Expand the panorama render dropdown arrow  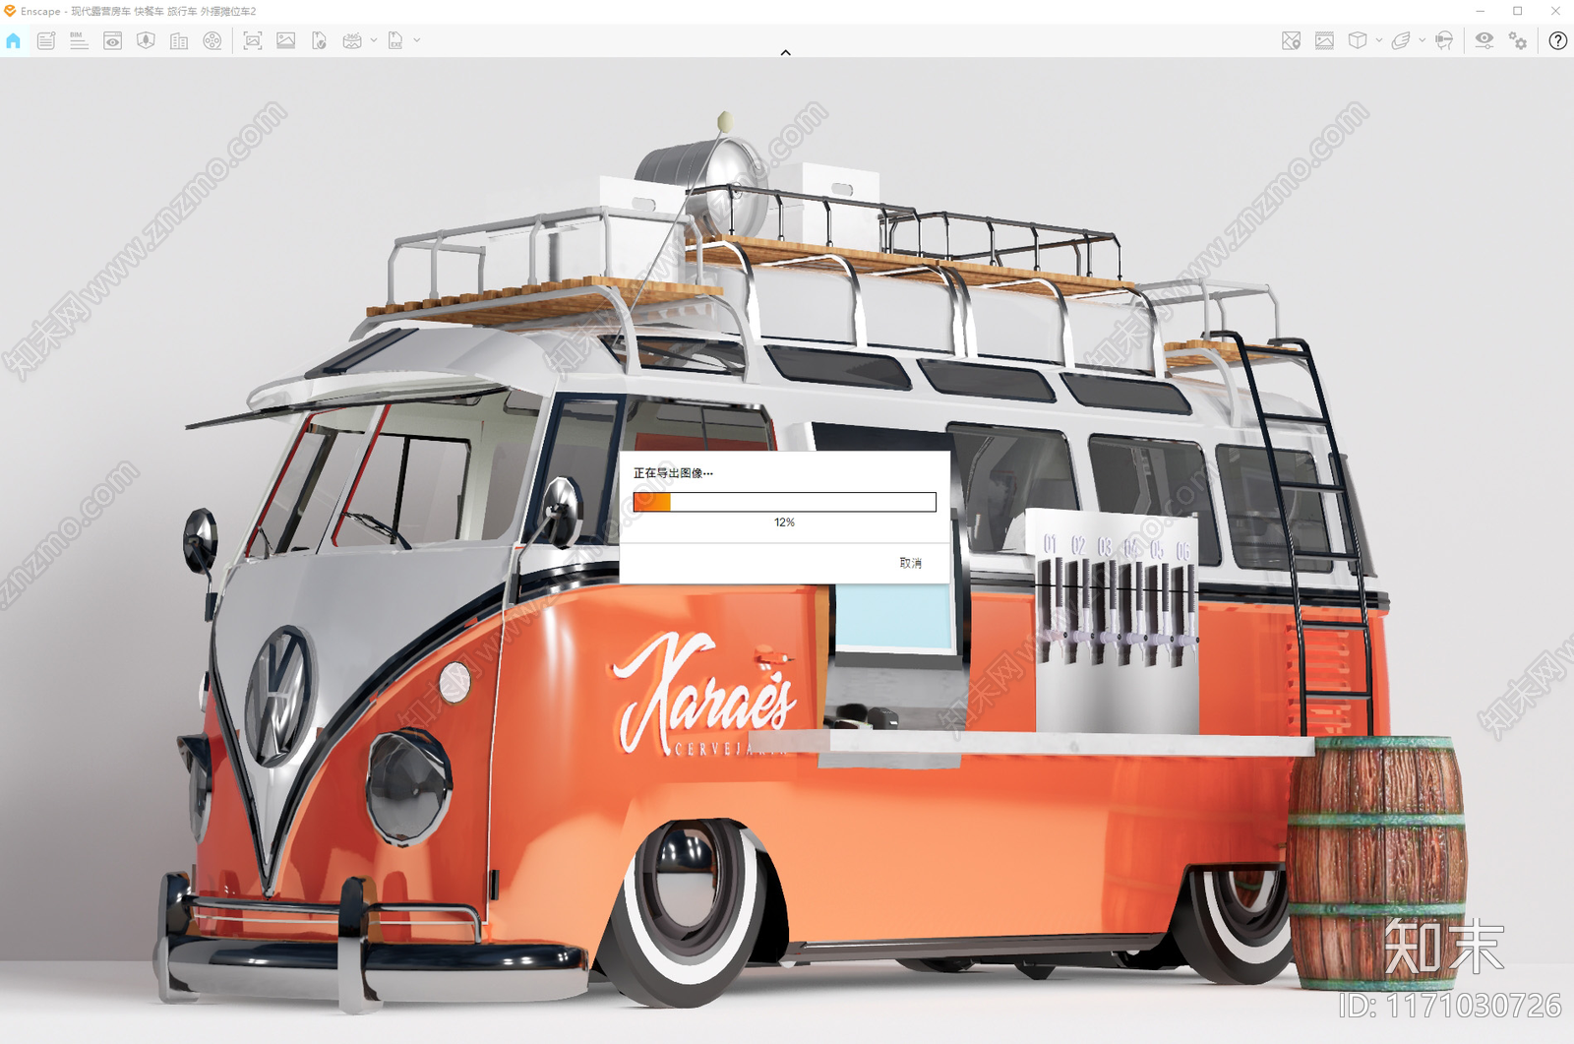374,40
